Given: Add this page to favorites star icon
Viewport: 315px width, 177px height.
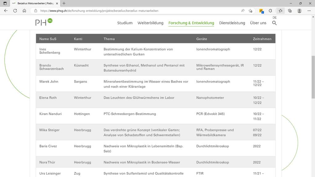Looking at the screenshot, I should 250,10.
